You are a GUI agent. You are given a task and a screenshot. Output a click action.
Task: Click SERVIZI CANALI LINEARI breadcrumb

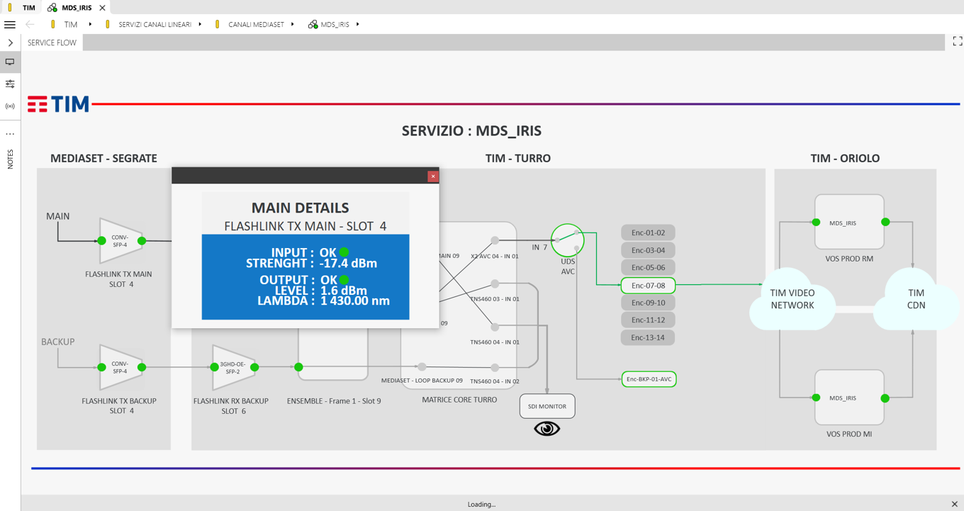(x=155, y=24)
